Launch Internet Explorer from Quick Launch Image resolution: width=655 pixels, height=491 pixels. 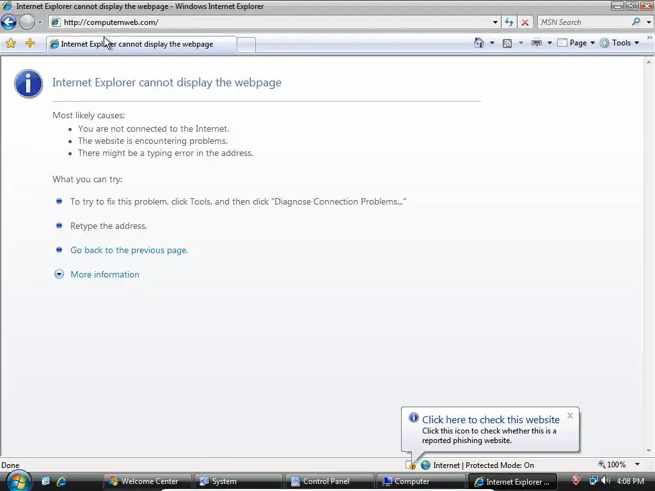(x=61, y=481)
